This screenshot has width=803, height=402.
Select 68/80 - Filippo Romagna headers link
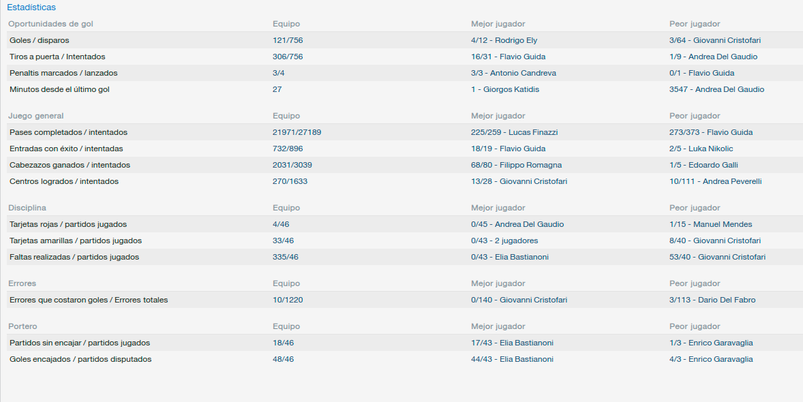click(x=516, y=166)
